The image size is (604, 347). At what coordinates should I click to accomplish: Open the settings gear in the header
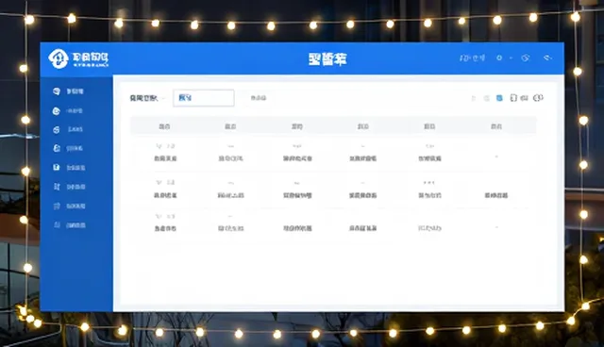pyautogui.click(x=499, y=58)
